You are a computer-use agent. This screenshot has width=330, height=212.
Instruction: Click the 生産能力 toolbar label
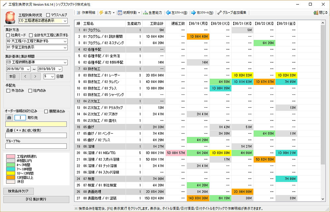tap(155, 13)
